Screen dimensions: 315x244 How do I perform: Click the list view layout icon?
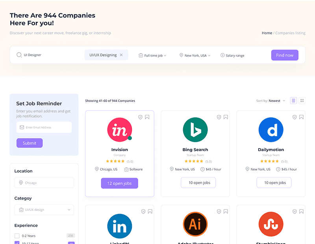coord(293,101)
